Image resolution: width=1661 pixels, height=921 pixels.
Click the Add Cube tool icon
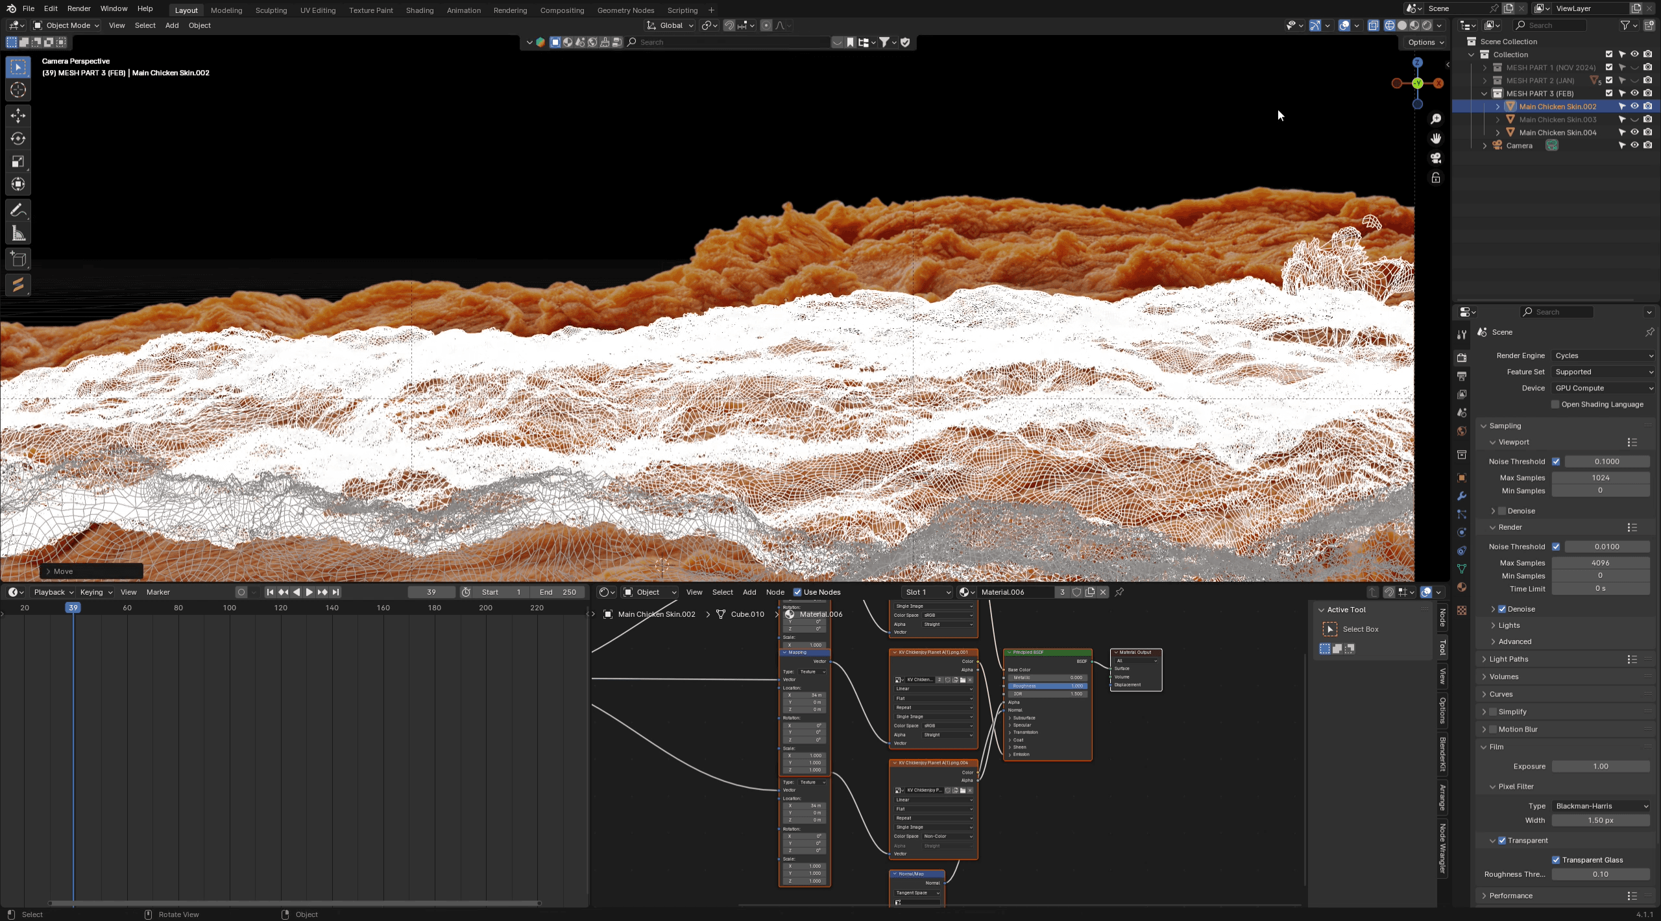pos(18,259)
